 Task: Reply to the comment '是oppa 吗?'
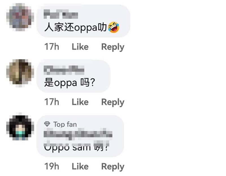tap(113, 102)
